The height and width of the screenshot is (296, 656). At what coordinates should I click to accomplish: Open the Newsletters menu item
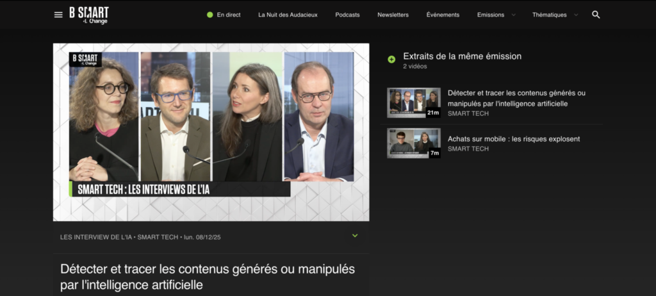[393, 15]
